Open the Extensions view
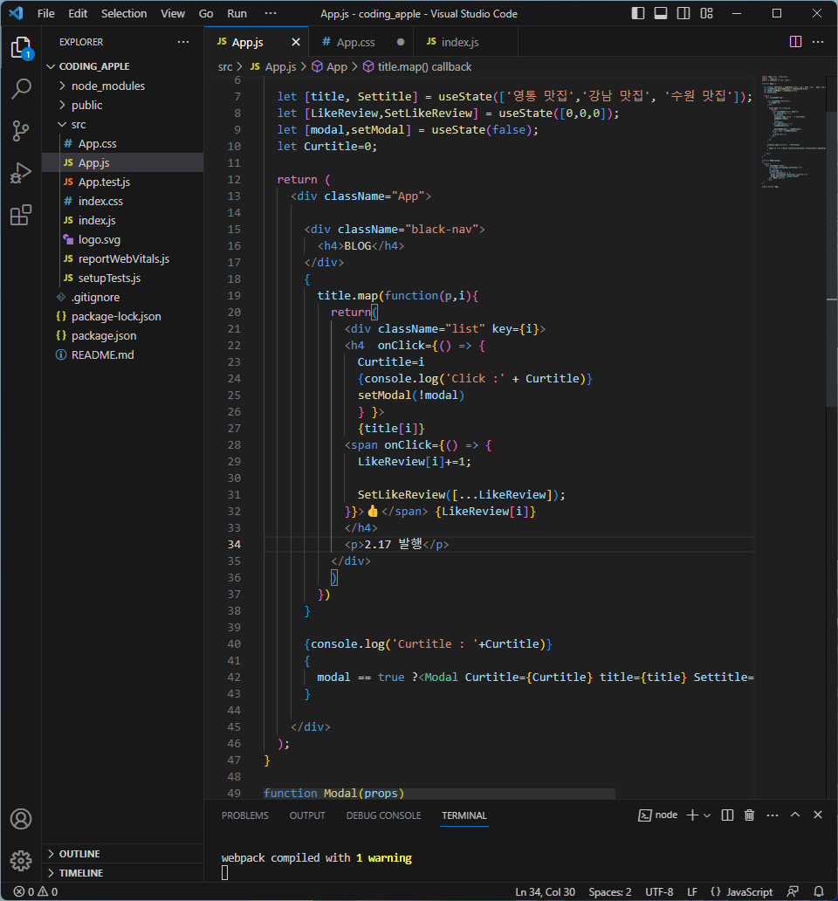The width and height of the screenshot is (838, 901). pos(21,215)
